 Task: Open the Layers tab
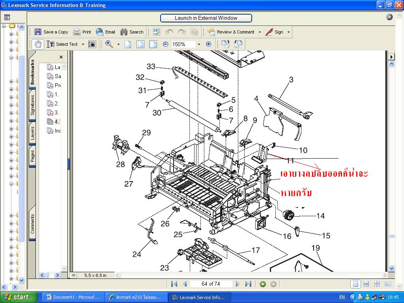coord(32,133)
